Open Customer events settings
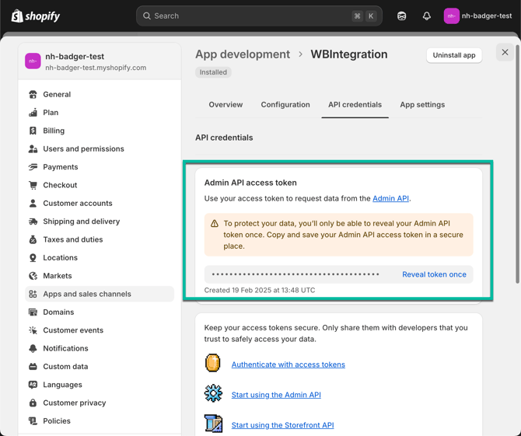This screenshot has width=521, height=436. coord(73,330)
